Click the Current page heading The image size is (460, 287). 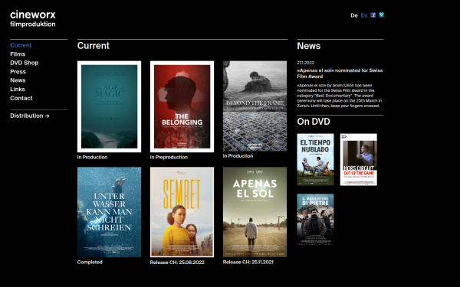click(x=94, y=46)
